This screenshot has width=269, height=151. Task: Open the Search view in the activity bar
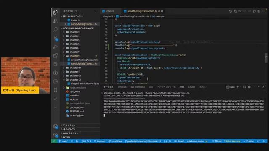click(x=55, y=29)
